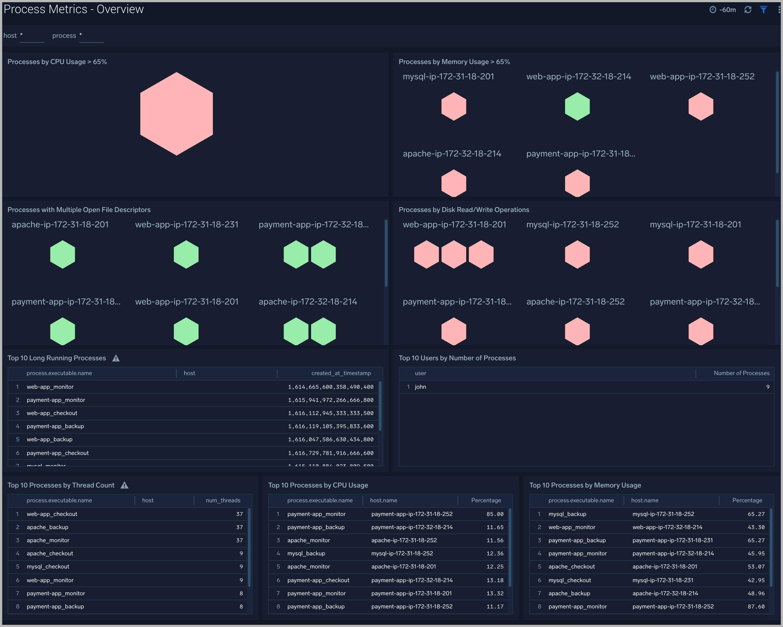
Task: Open the blue filter icon in the toolbar
Action: pos(763,10)
